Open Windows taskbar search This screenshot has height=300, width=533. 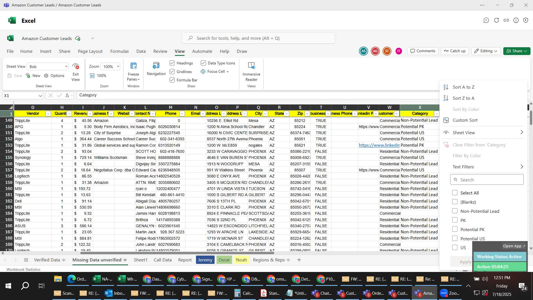coord(25,286)
